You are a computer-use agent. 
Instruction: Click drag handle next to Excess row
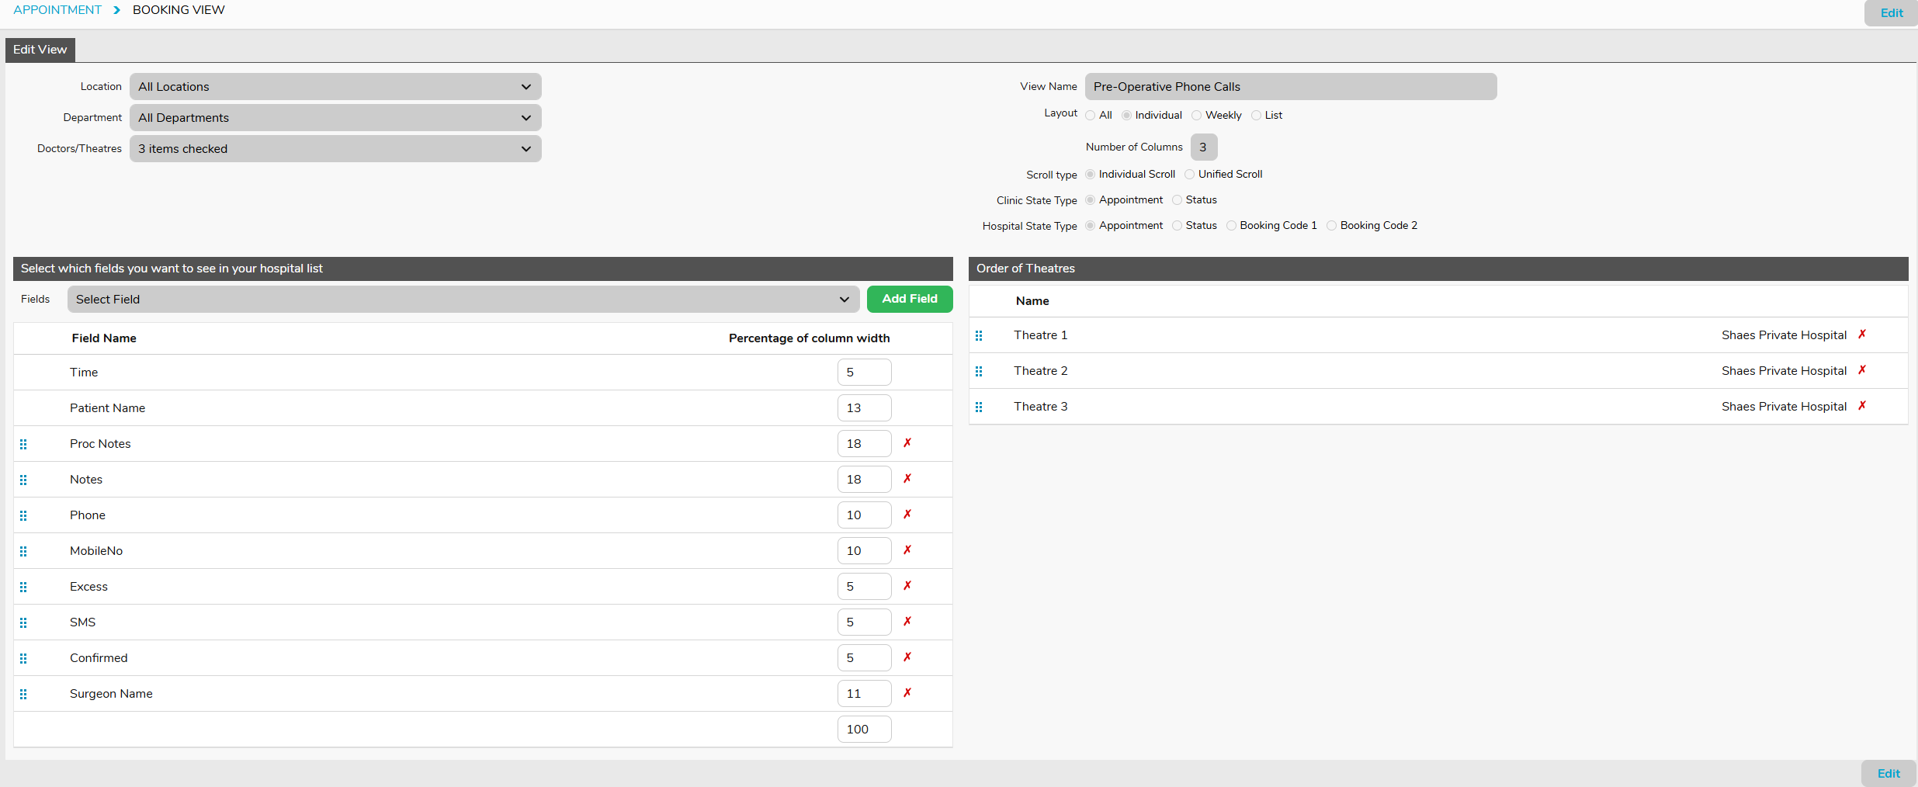(23, 587)
